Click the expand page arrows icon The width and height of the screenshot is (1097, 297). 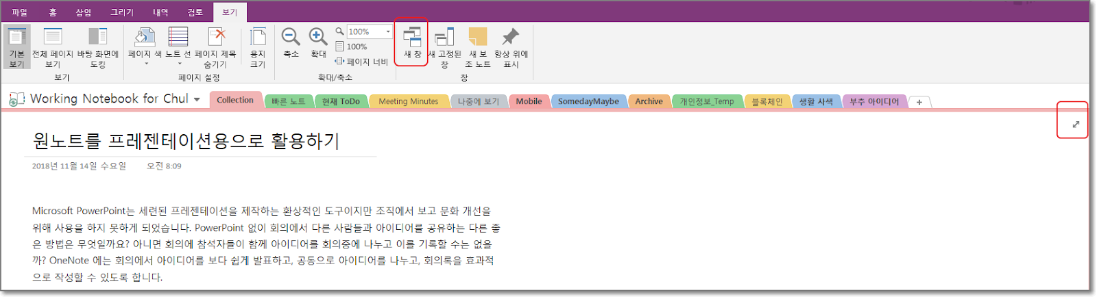[x=1076, y=124]
